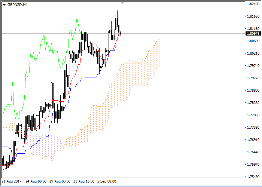
Task: Click the 1.76910 price level
Action: pos(253,140)
